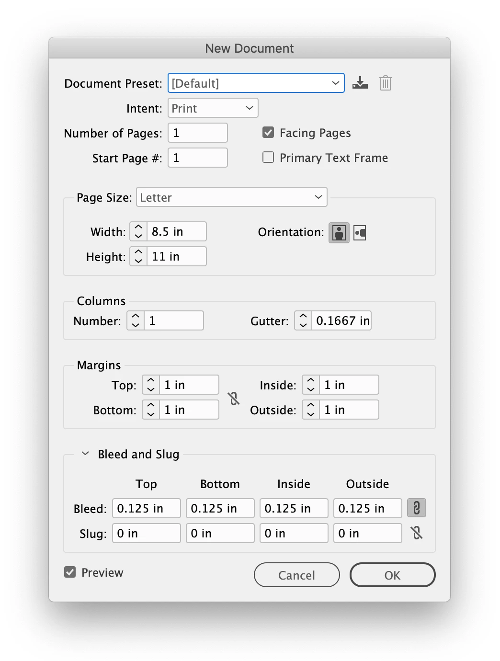Click the OK button
Viewport: 500px width, 661px height.
393,575
